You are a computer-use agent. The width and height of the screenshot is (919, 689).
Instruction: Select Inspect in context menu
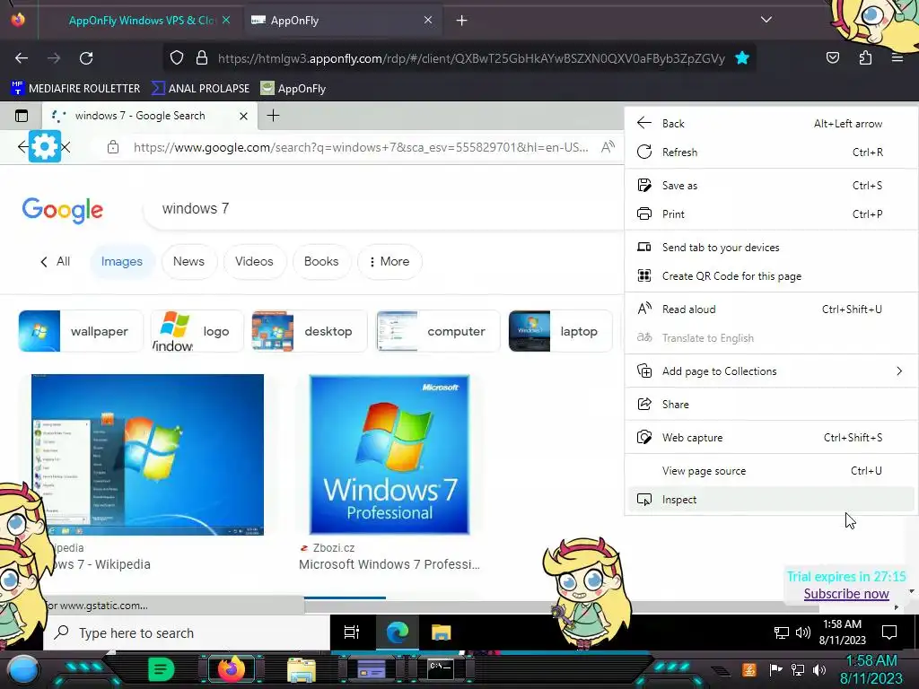[771, 500]
